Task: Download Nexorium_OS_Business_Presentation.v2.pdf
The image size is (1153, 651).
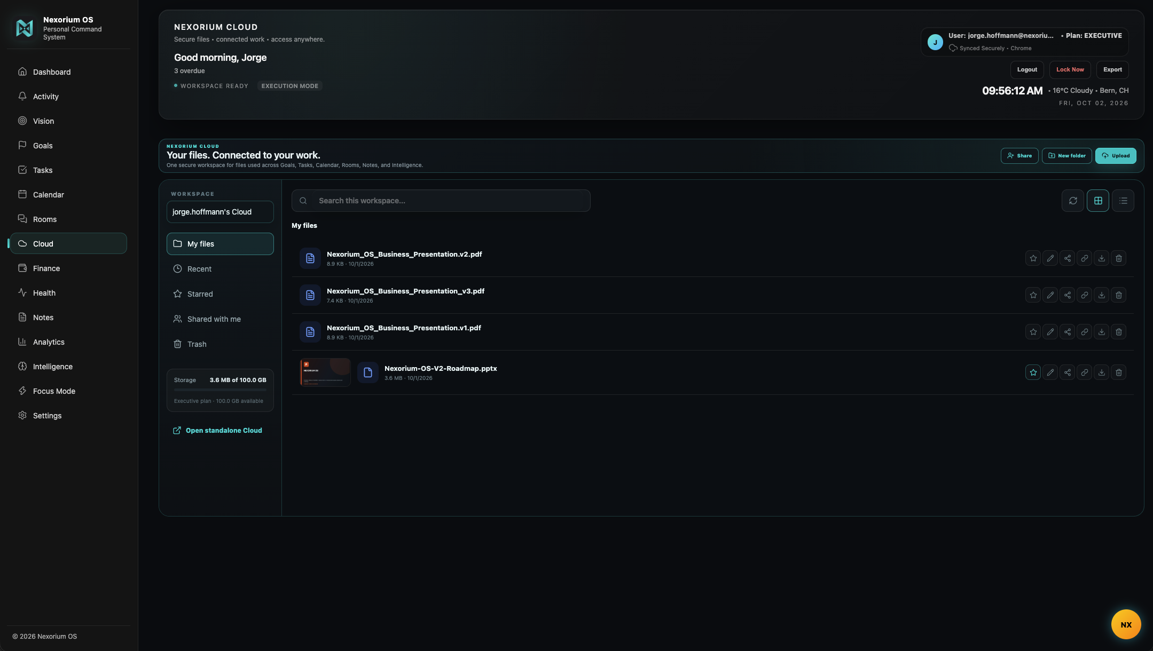Action: (1101, 258)
